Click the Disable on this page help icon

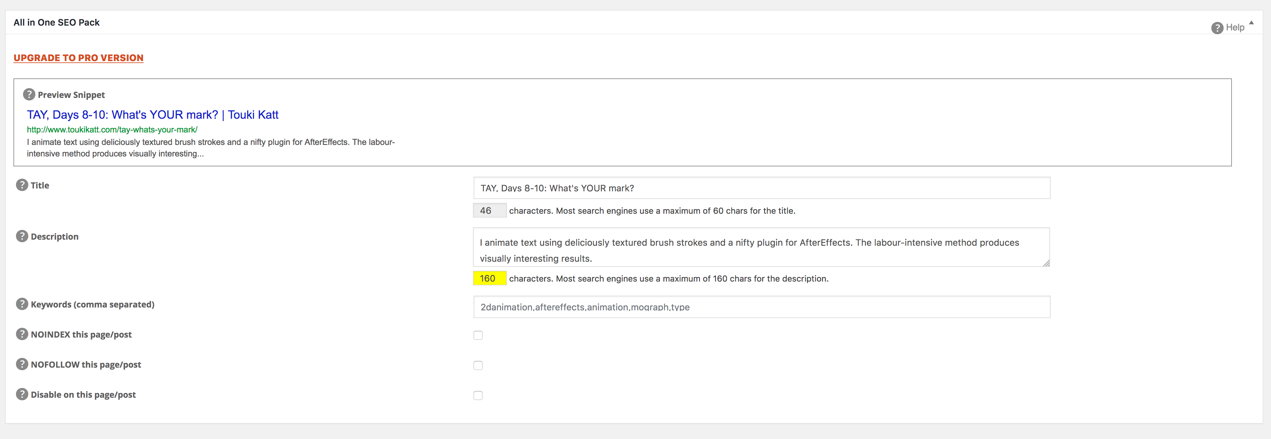tap(22, 394)
